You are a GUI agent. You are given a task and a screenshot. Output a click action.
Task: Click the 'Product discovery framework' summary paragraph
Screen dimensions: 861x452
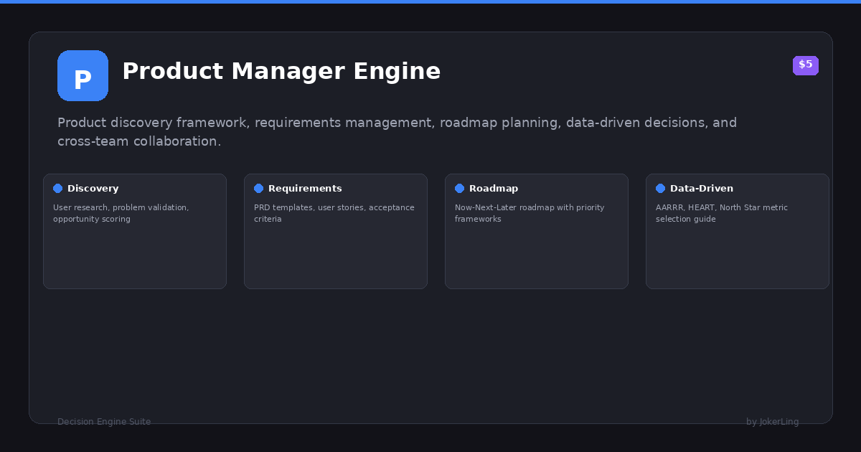coord(397,132)
